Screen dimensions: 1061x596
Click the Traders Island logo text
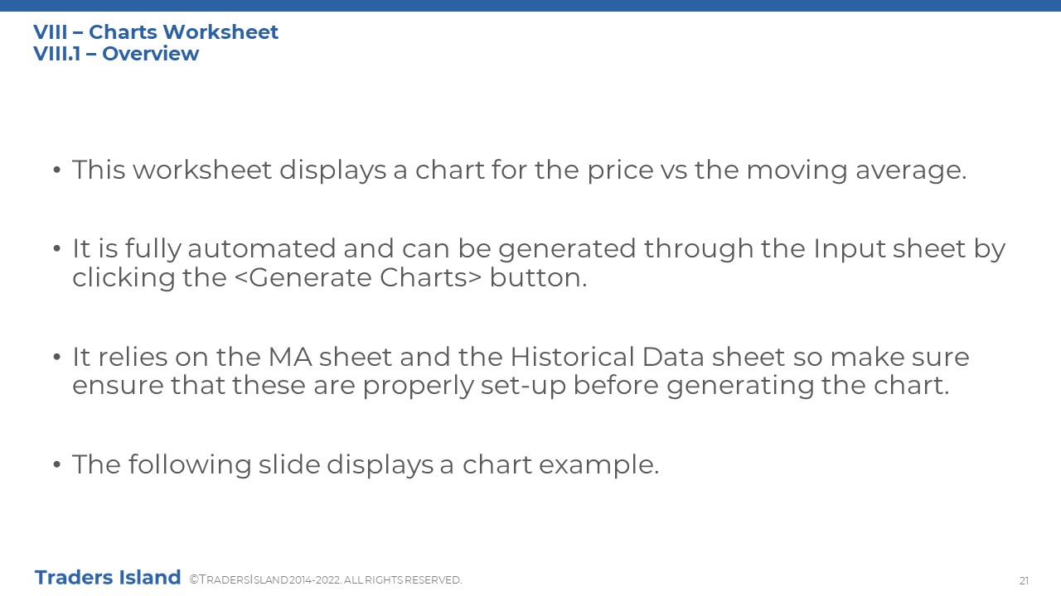coord(108,577)
